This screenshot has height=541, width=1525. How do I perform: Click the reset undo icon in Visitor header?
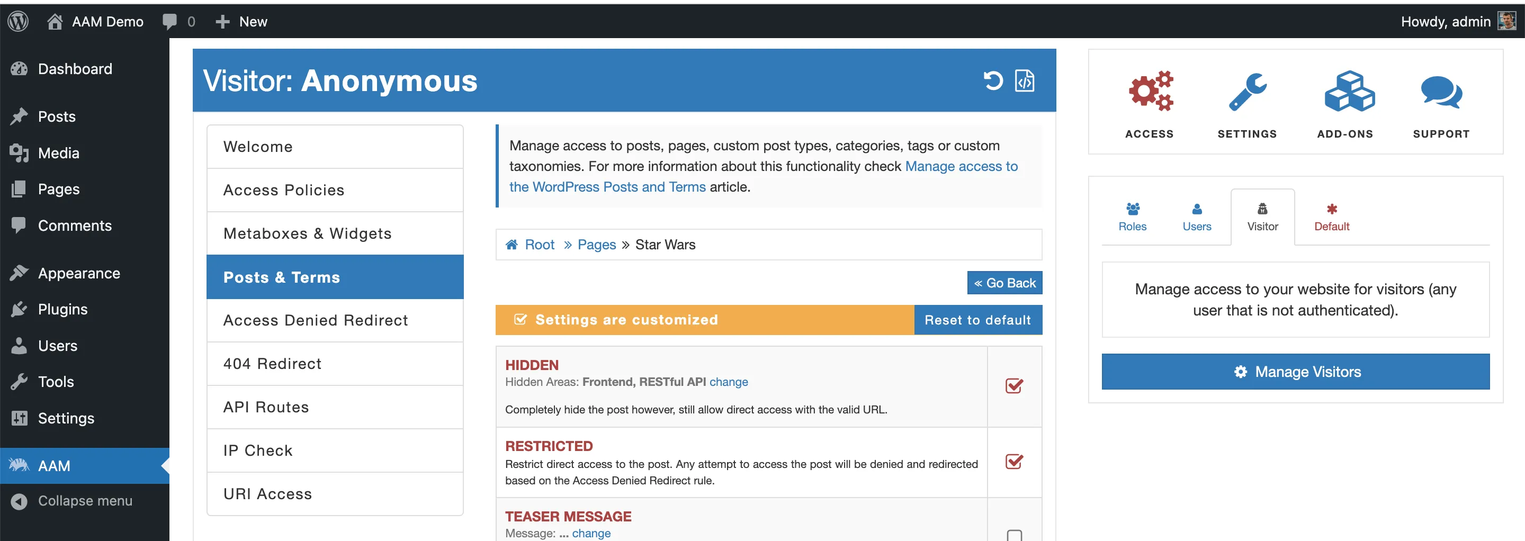click(993, 80)
